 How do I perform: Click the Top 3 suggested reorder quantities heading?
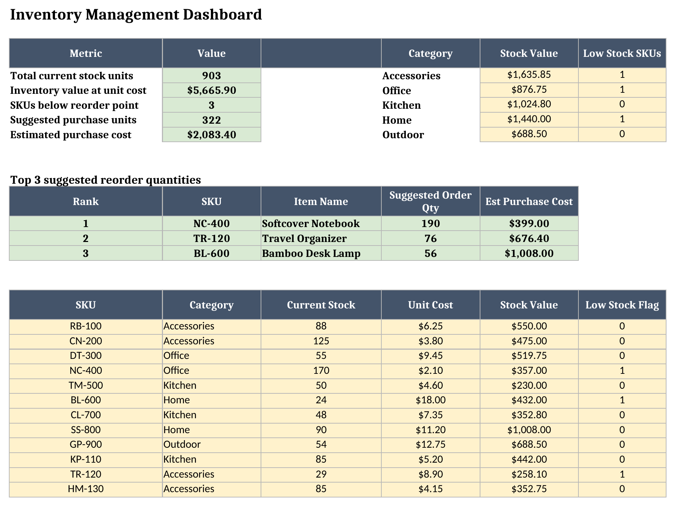105,180
